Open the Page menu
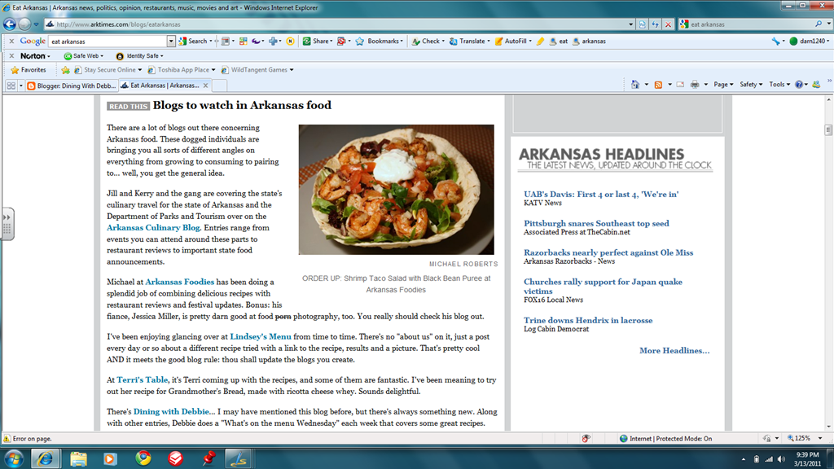Screen dimensions: 834x469 point(723,85)
